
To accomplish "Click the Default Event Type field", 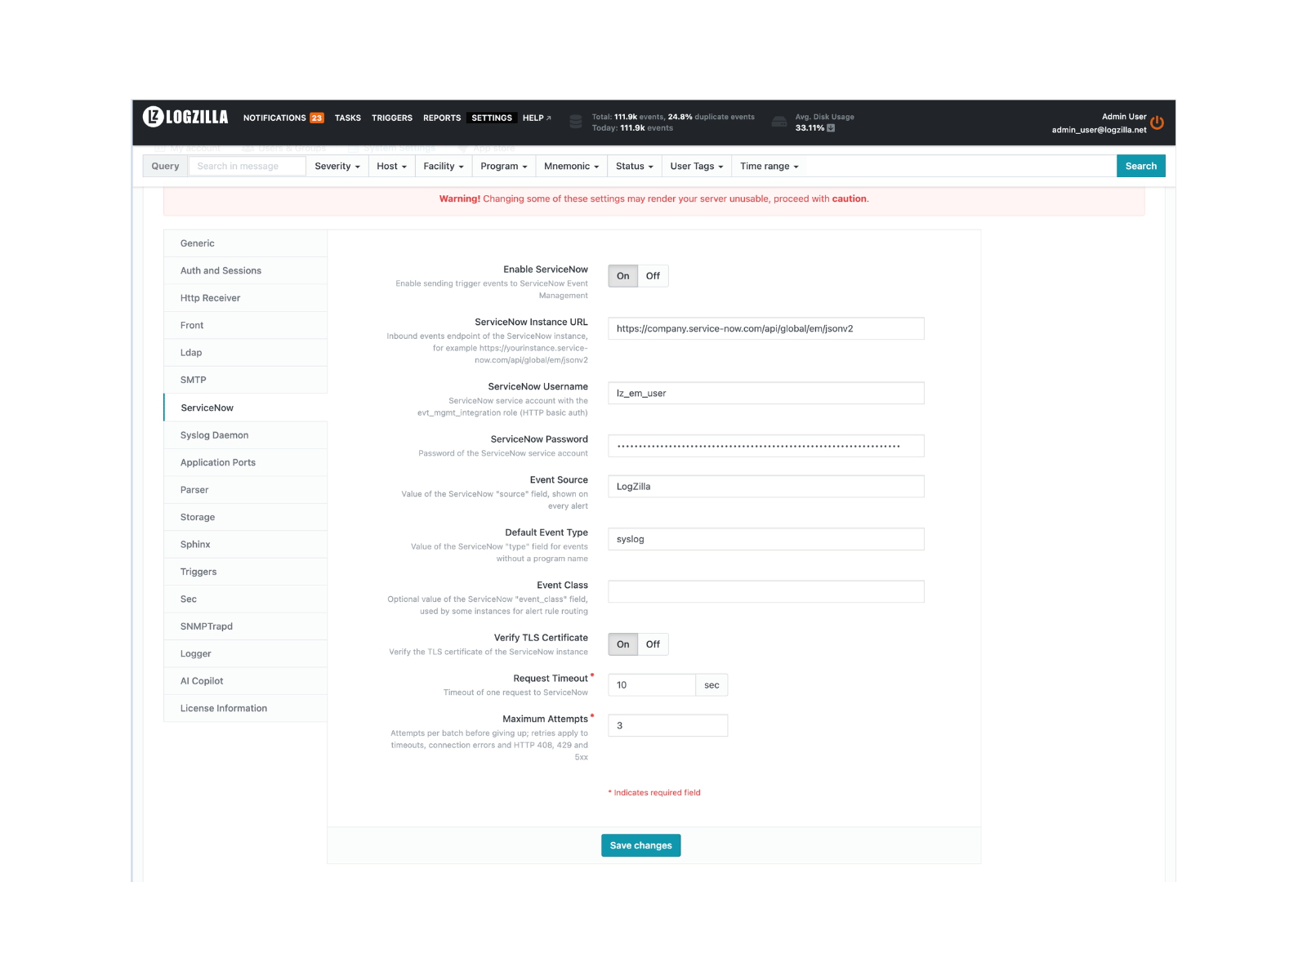I will pyautogui.click(x=766, y=539).
